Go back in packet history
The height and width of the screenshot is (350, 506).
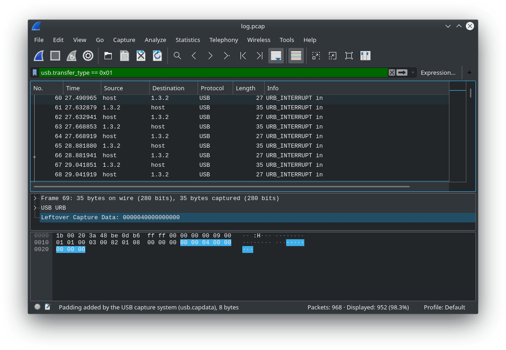pyautogui.click(x=193, y=56)
